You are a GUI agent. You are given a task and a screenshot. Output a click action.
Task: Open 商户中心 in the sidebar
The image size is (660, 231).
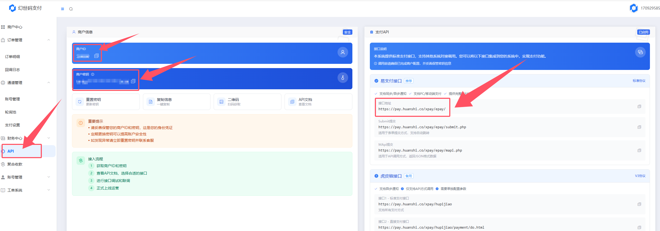(15, 27)
